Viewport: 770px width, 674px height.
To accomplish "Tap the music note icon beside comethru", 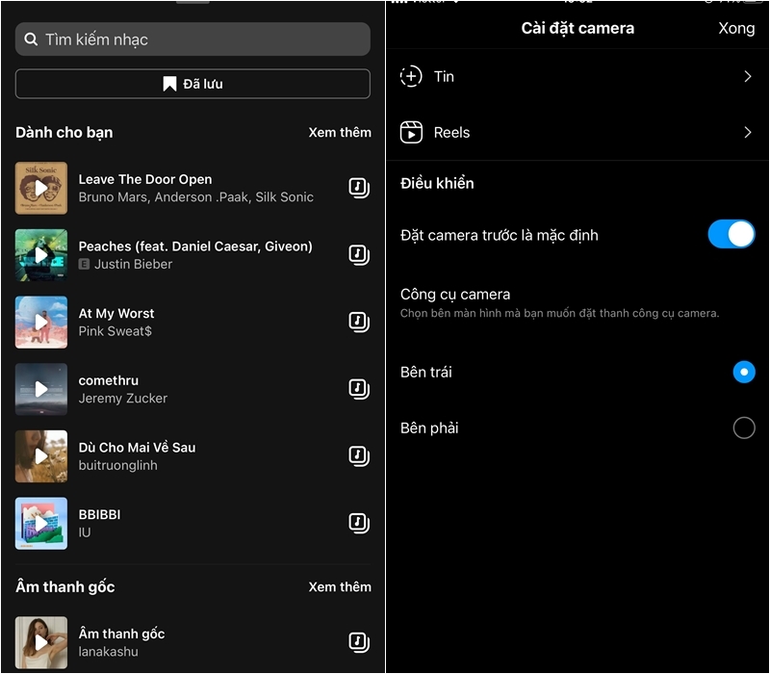I will coord(358,389).
